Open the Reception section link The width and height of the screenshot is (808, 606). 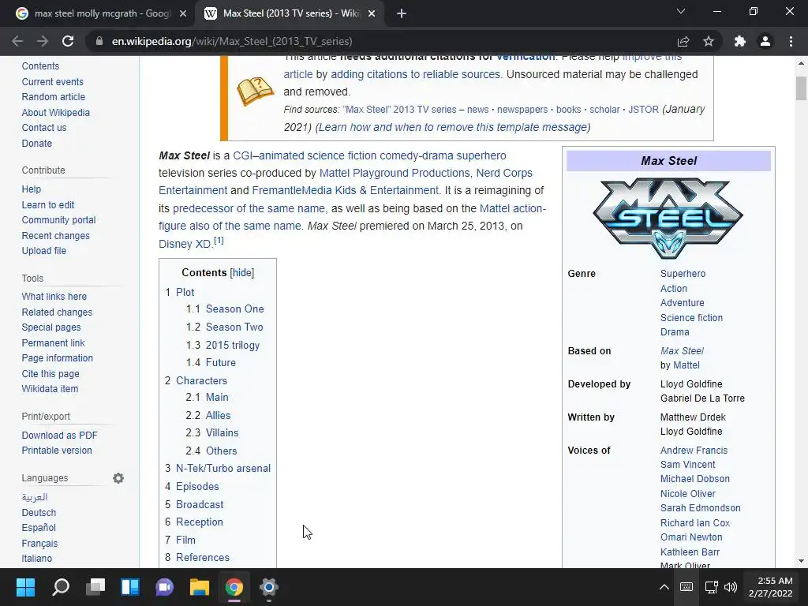pyautogui.click(x=200, y=522)
